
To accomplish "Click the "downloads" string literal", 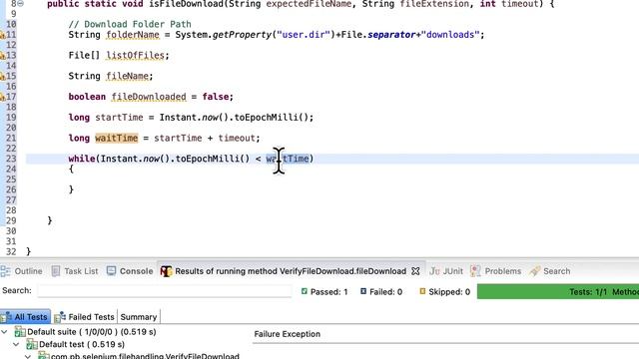I will tap(450, 35).
